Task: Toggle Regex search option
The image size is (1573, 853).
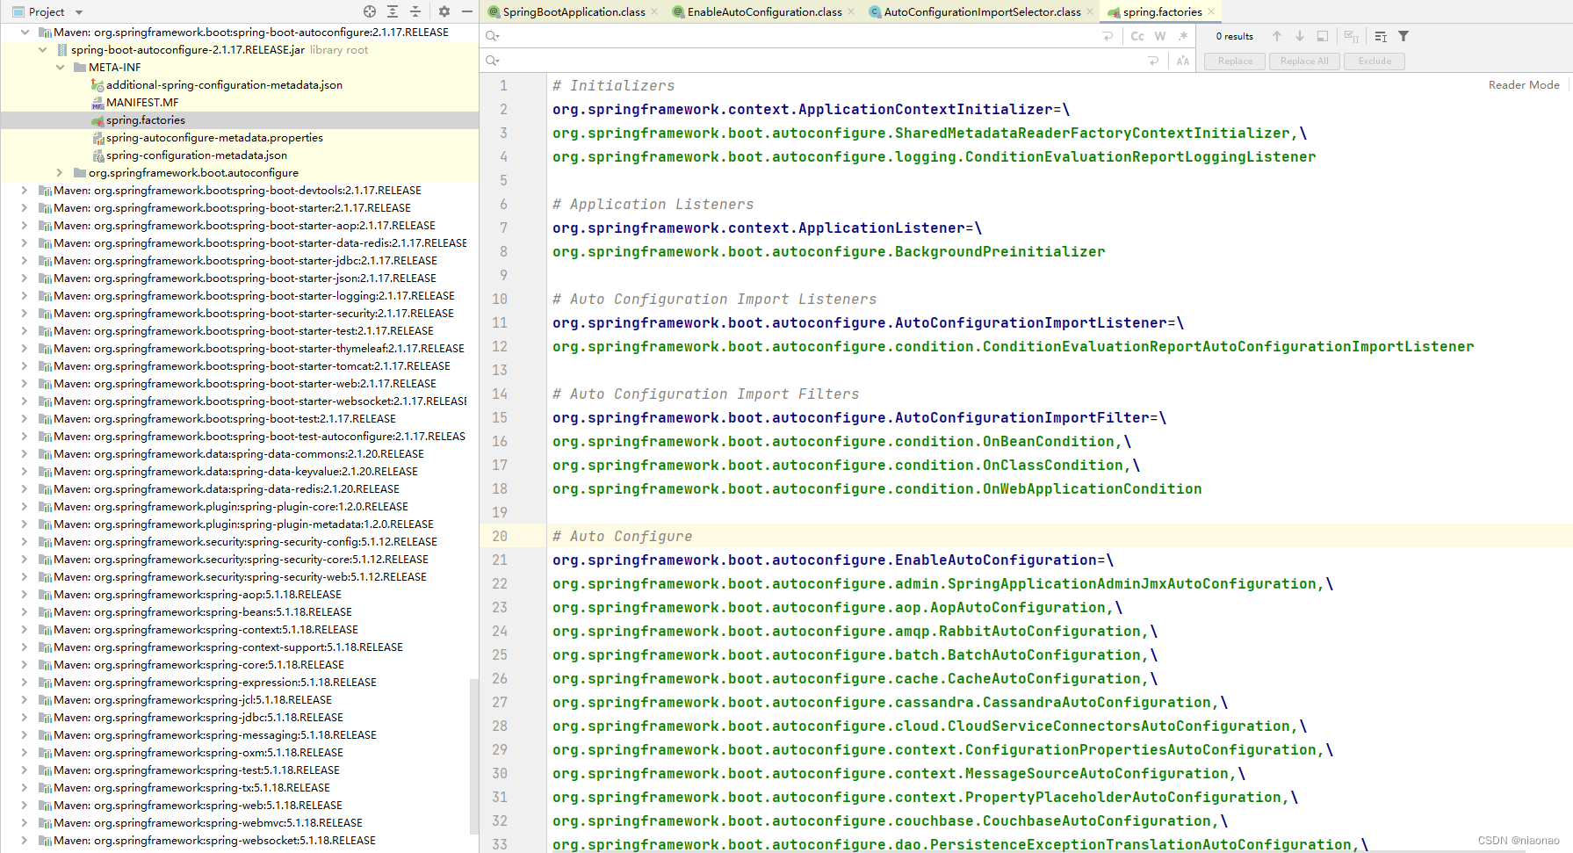Action: click(x=1183, y=36)
